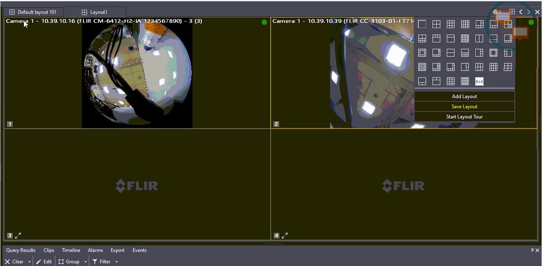
Task: Open the Alarms tab
Action: coord(95,250)
